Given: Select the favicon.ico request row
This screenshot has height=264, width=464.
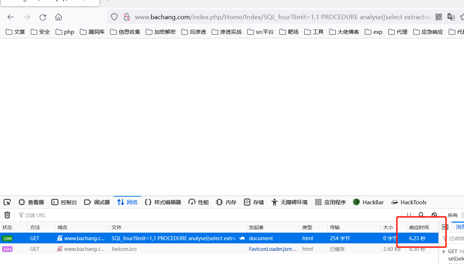Looking at the screenshot, I should (219, 249).
